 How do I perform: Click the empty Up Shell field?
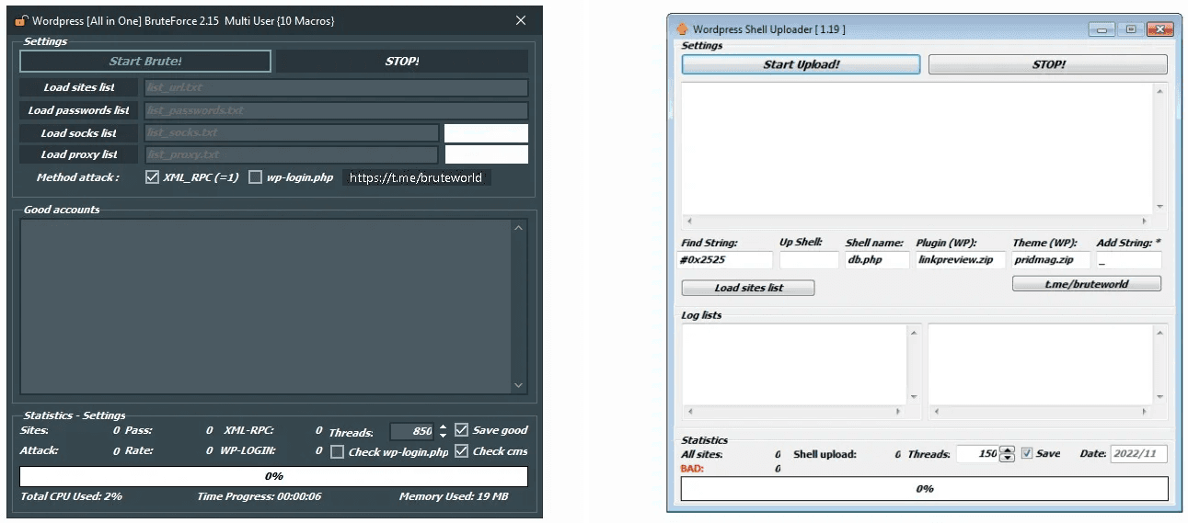(x=809, y=260)
